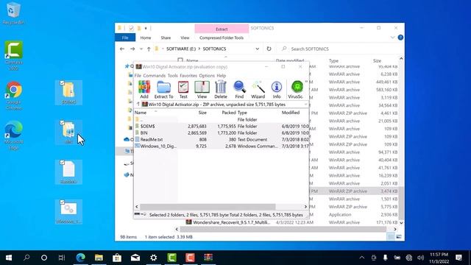Expand the Explorer ribbon chevron
The height and width of the screenshot is (265, 471).
tap(392, 38)
